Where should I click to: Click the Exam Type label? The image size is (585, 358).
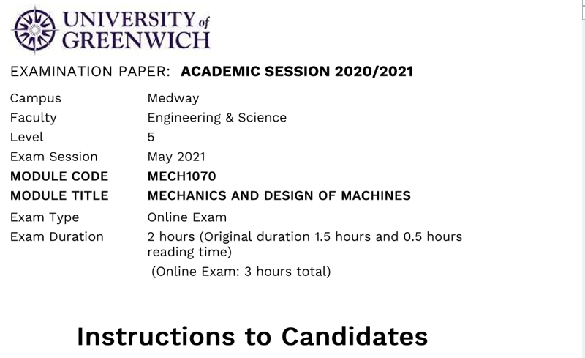tap(45, 217)
